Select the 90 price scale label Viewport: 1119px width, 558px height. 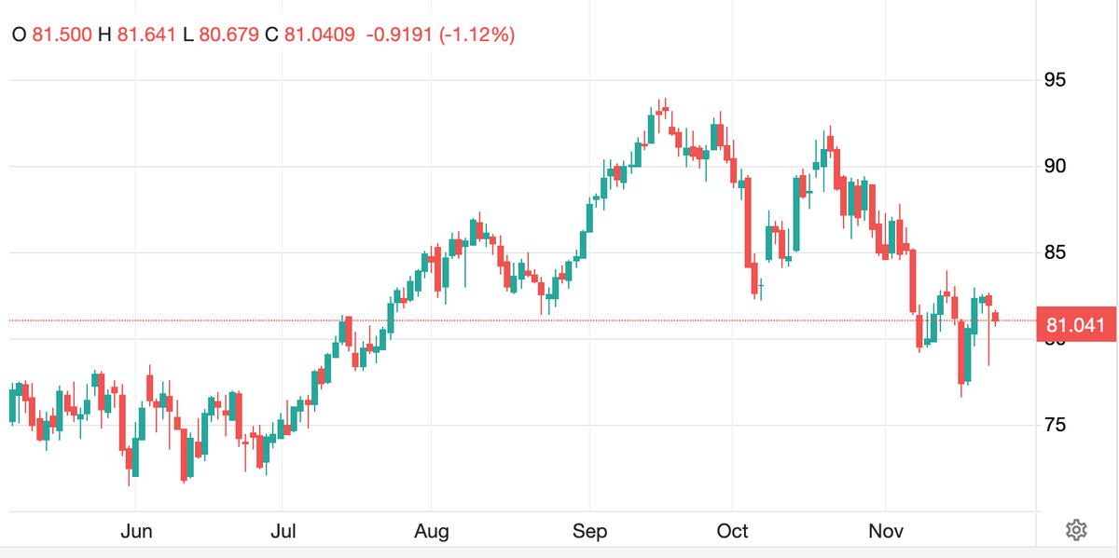tap(1057, 167)
